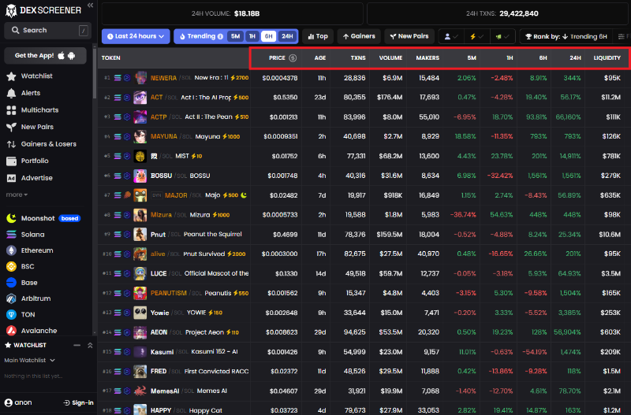Expand the Watchlist panel with the up chevrons

tap(90, 345)
